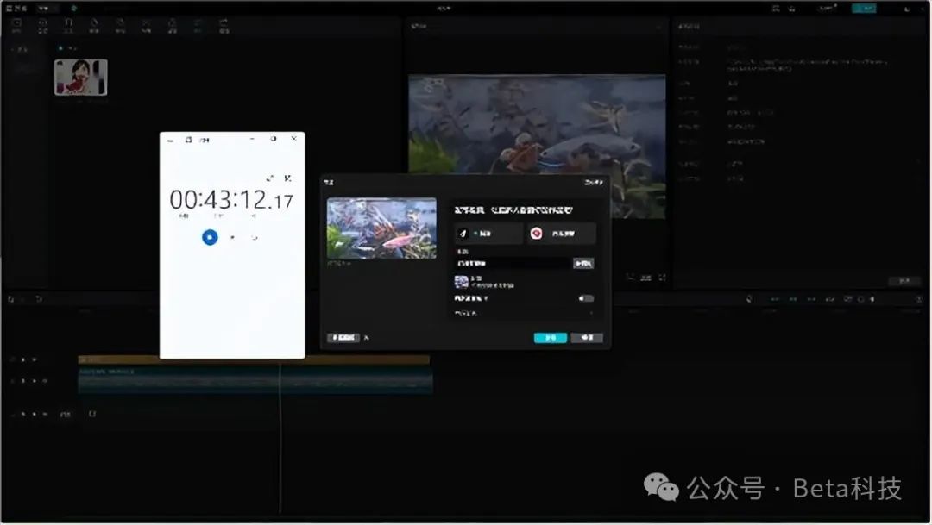Open the preview player menu icon
Image resolution: width=932 pixels, height=525 pixels.
(658, 26)
